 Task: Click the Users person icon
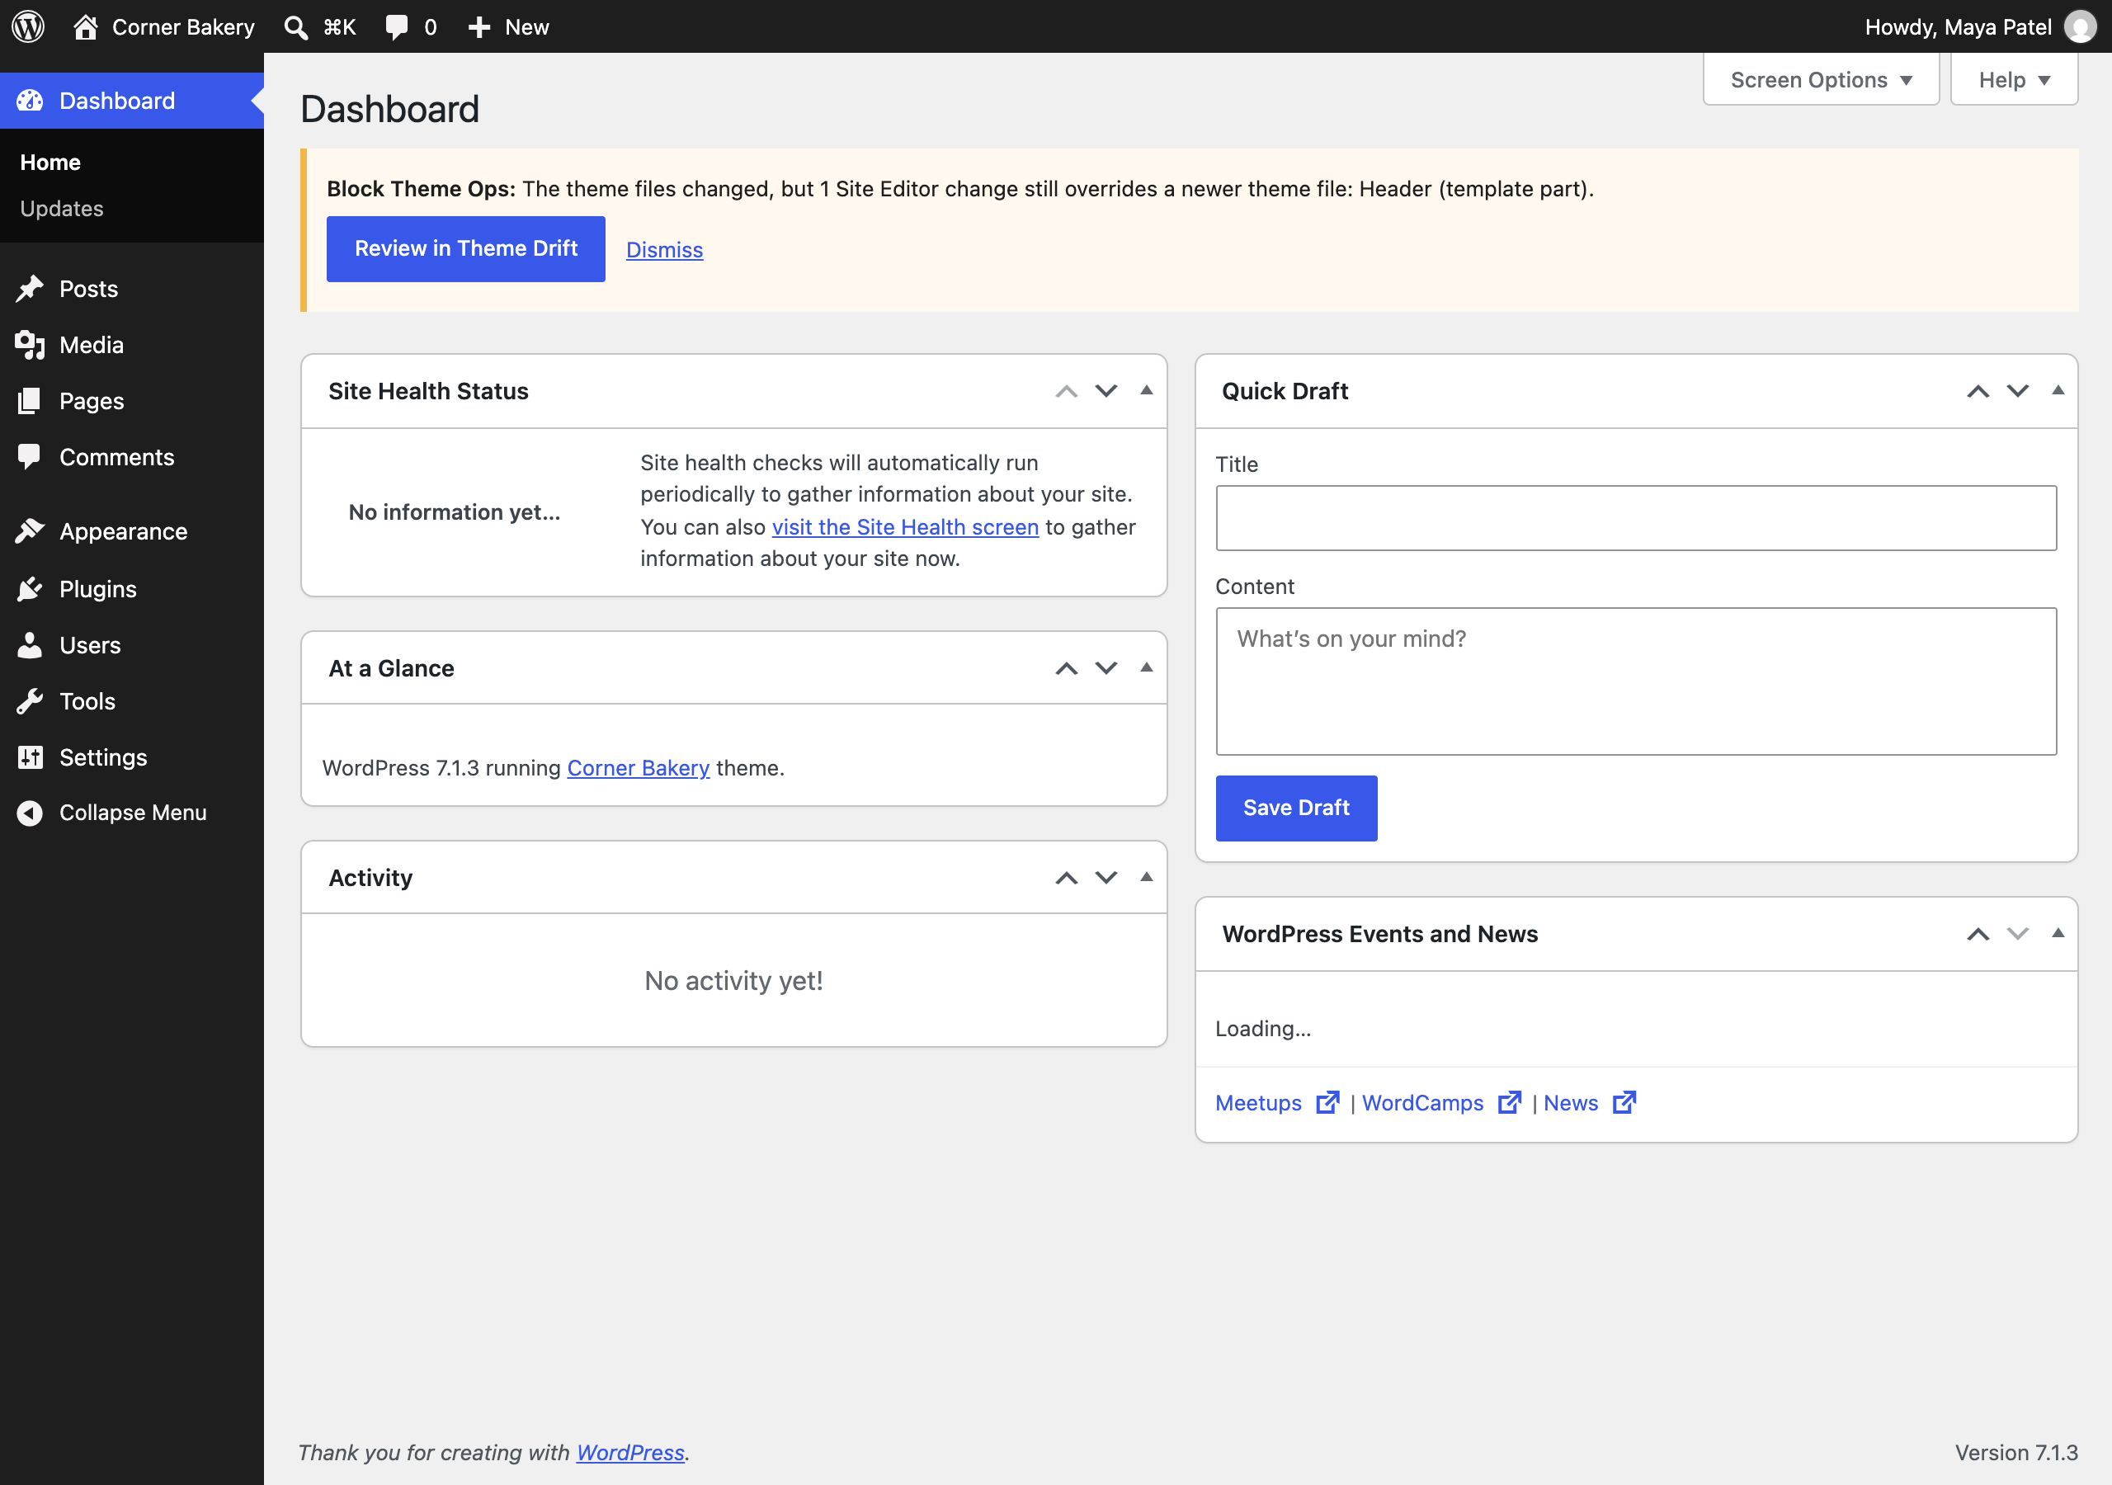[x=30, y=645]
